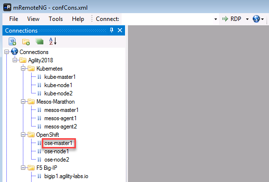Click into the Connect address field
Image resolution: width=269 pixels, height=182 pixels.
(167, 19)
